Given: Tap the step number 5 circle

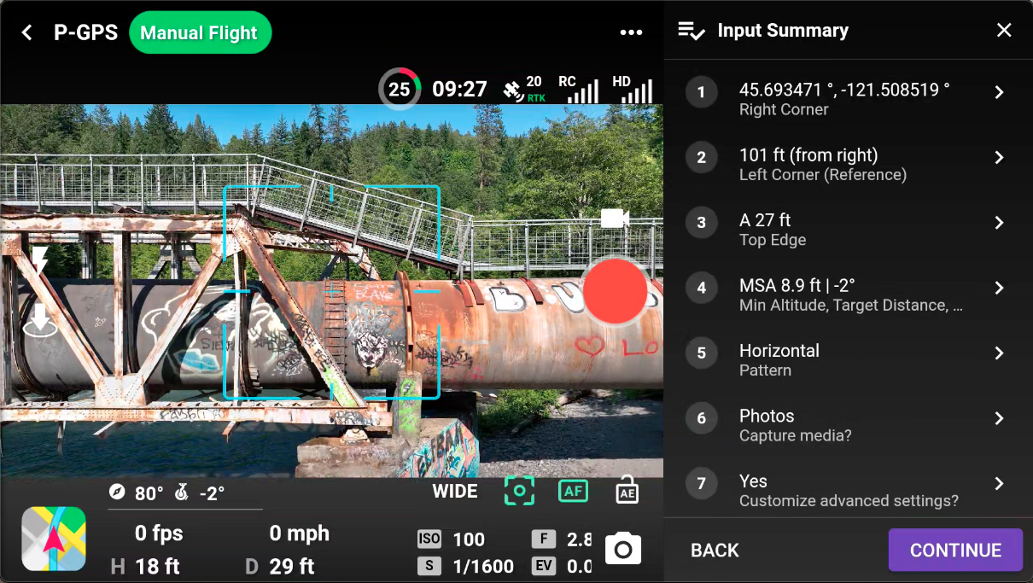Looking at the screenshot, I should click(x=702, y=353).
